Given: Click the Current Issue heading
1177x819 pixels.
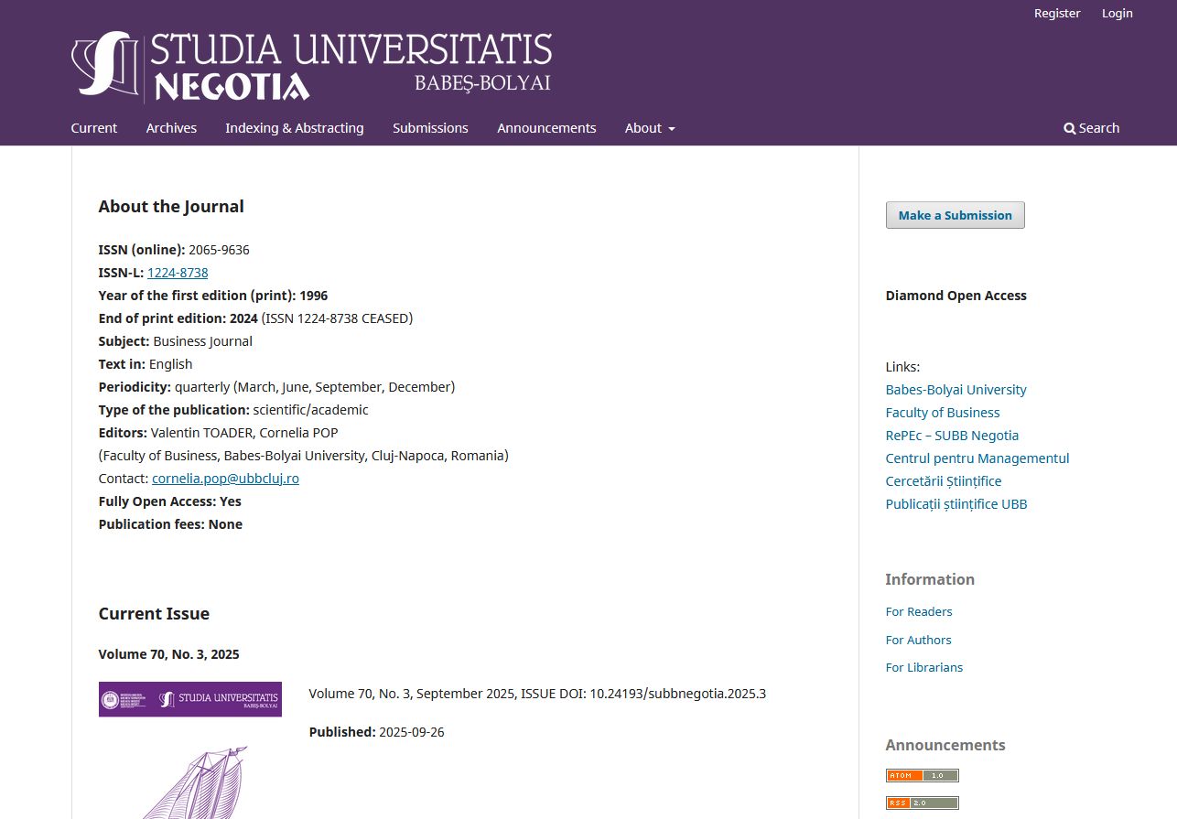Looking at the screenshot, I should (x=154, y=614).
